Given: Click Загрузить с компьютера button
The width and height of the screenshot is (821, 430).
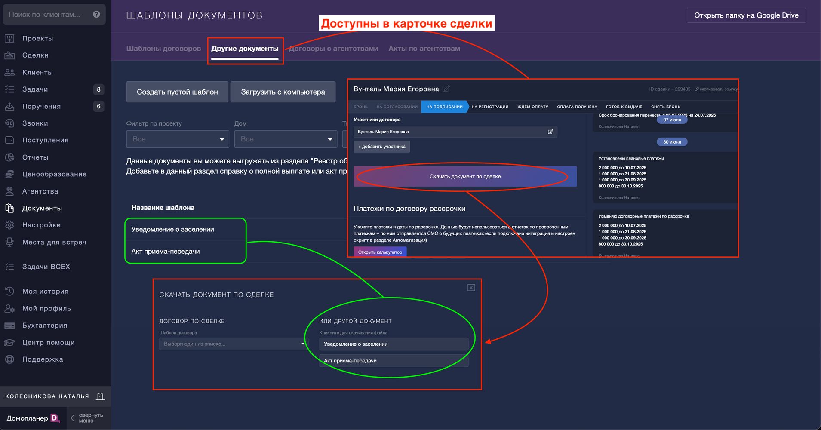Looking at the screenshot, I should (x=283, y=92).
